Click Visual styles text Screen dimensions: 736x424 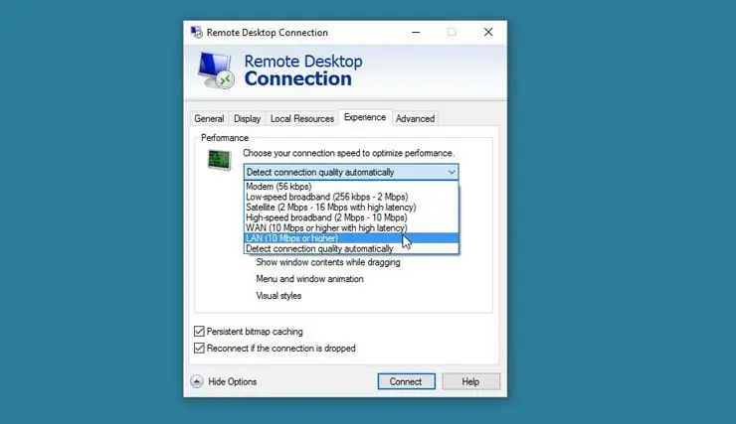[278, 296]
